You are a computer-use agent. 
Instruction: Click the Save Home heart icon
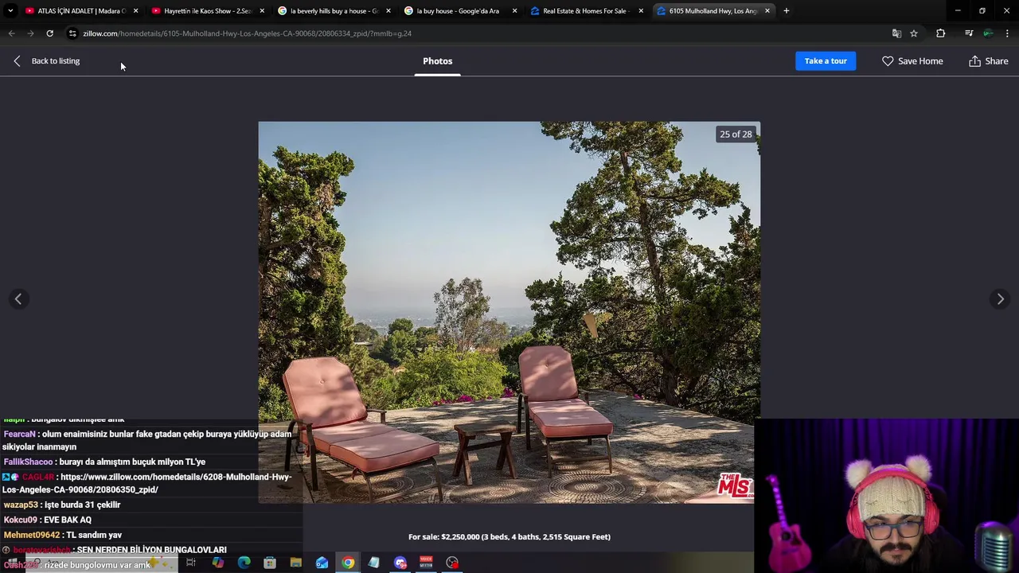[x=888, y=60]
